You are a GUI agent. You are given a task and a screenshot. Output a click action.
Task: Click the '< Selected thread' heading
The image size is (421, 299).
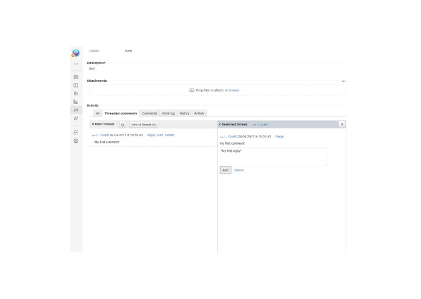tap(233, 125)
